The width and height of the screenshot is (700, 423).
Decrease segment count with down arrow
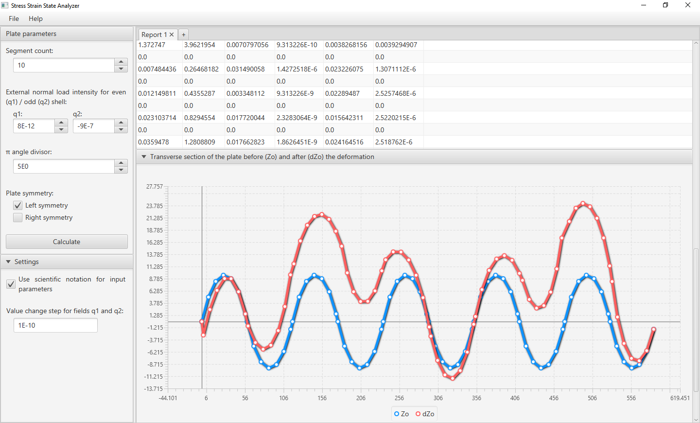pos(121,69)
